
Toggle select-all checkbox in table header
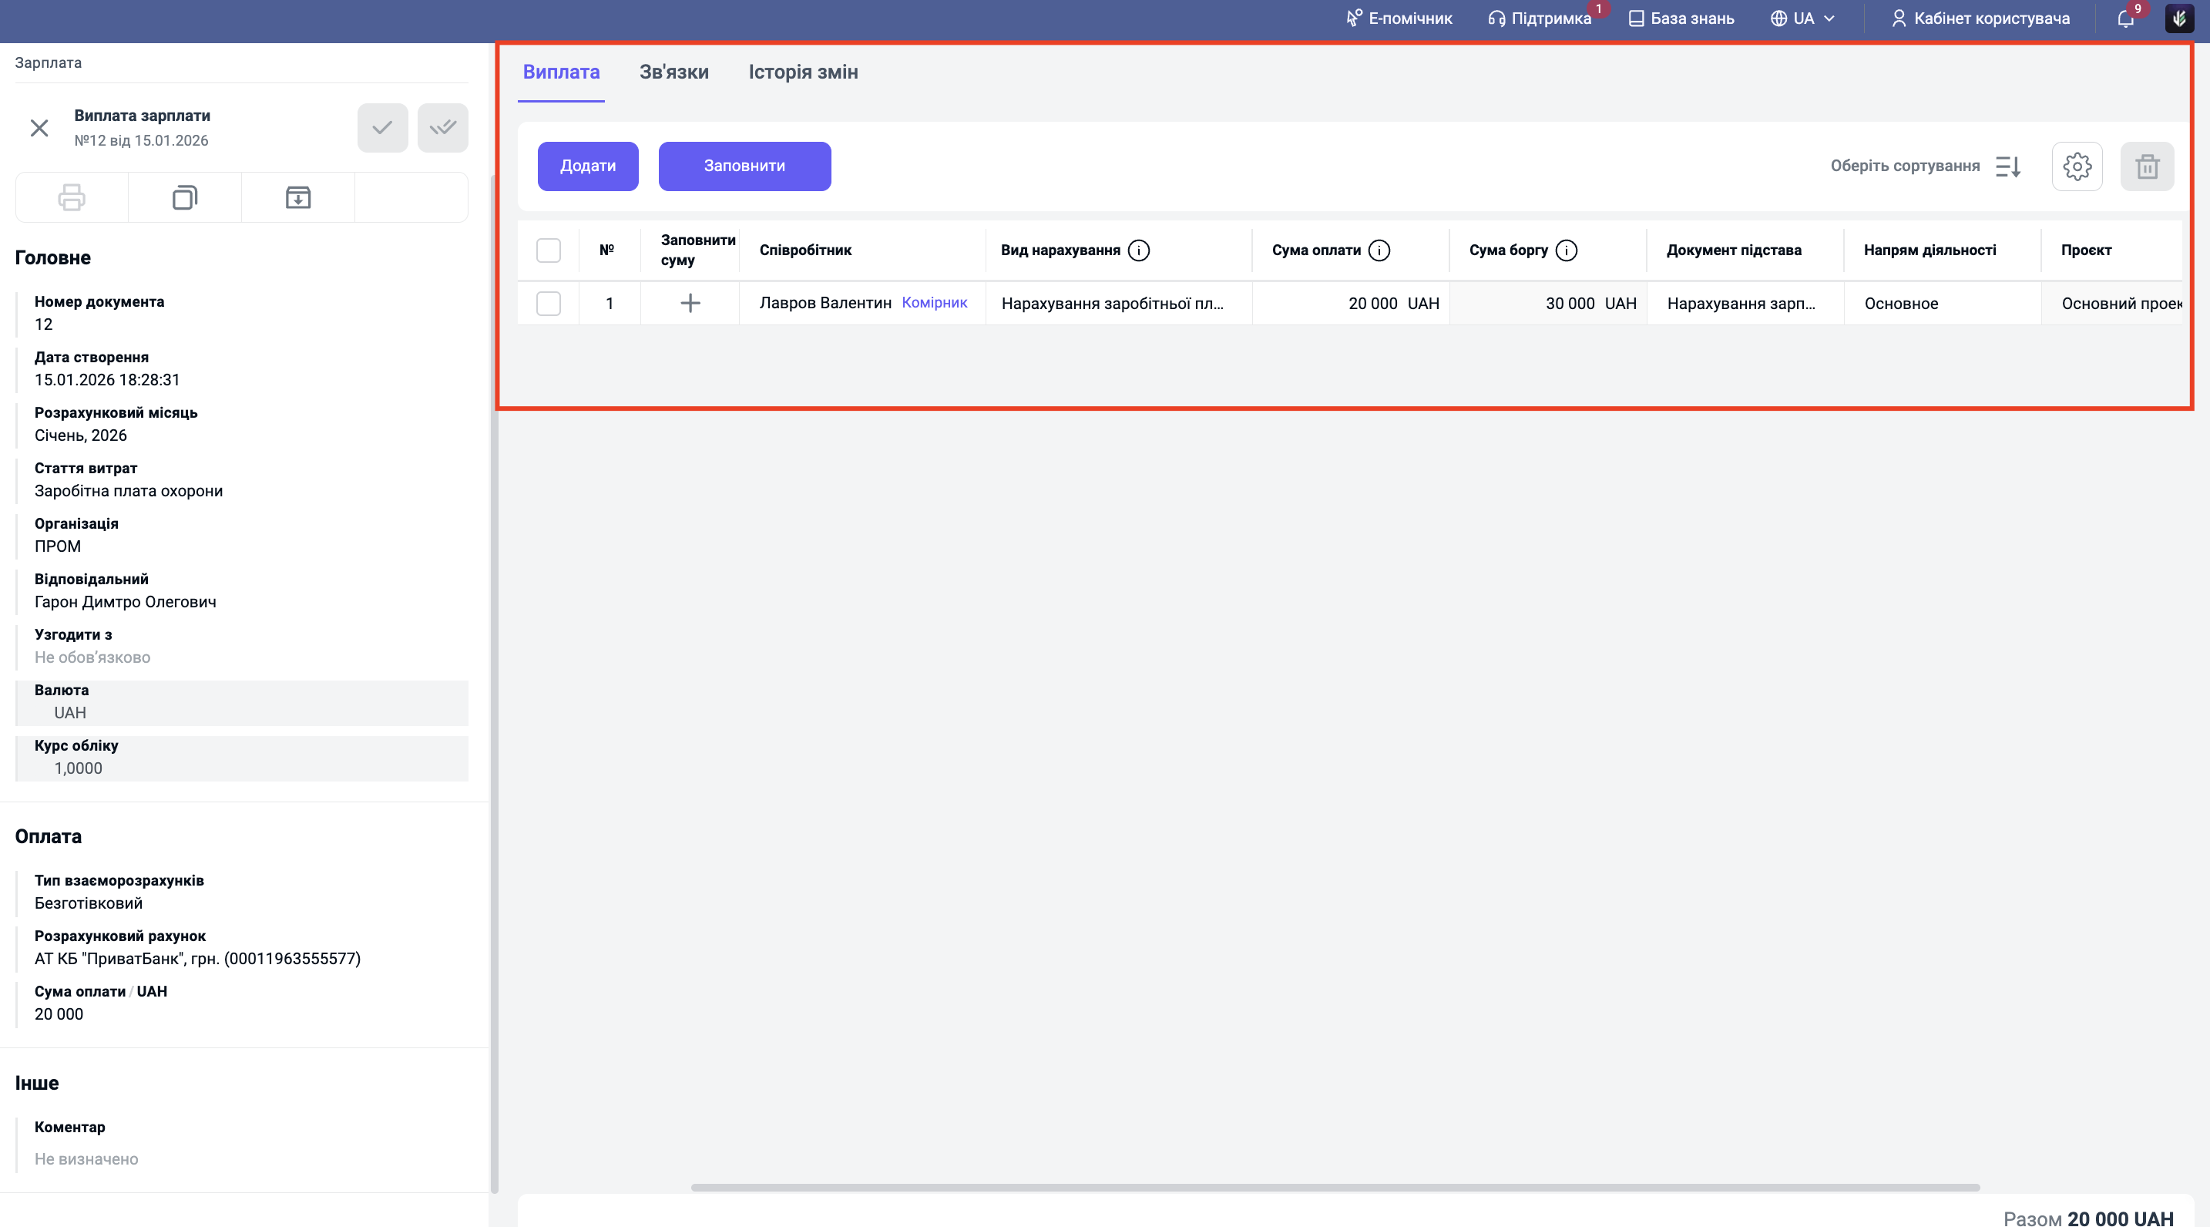pyautogui.click(x=548, y=250)
